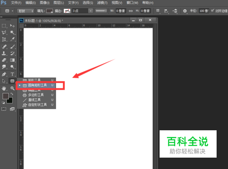This screenshot has height=169, width=228.
Task: Click the radius input field
Action: tap(204, 11)
